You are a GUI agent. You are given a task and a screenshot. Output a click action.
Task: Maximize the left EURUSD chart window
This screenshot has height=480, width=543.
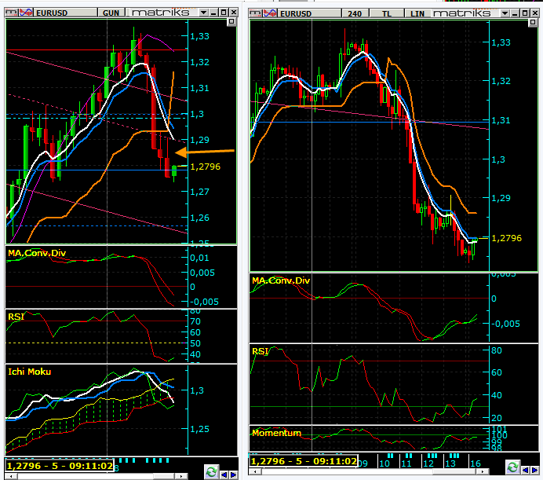[223, 13]
